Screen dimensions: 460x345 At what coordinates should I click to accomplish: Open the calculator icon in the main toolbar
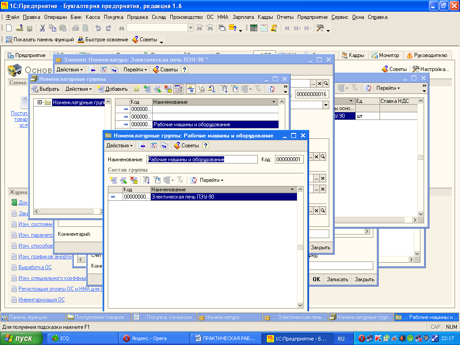pyautogui.click(x=254, y=28)
